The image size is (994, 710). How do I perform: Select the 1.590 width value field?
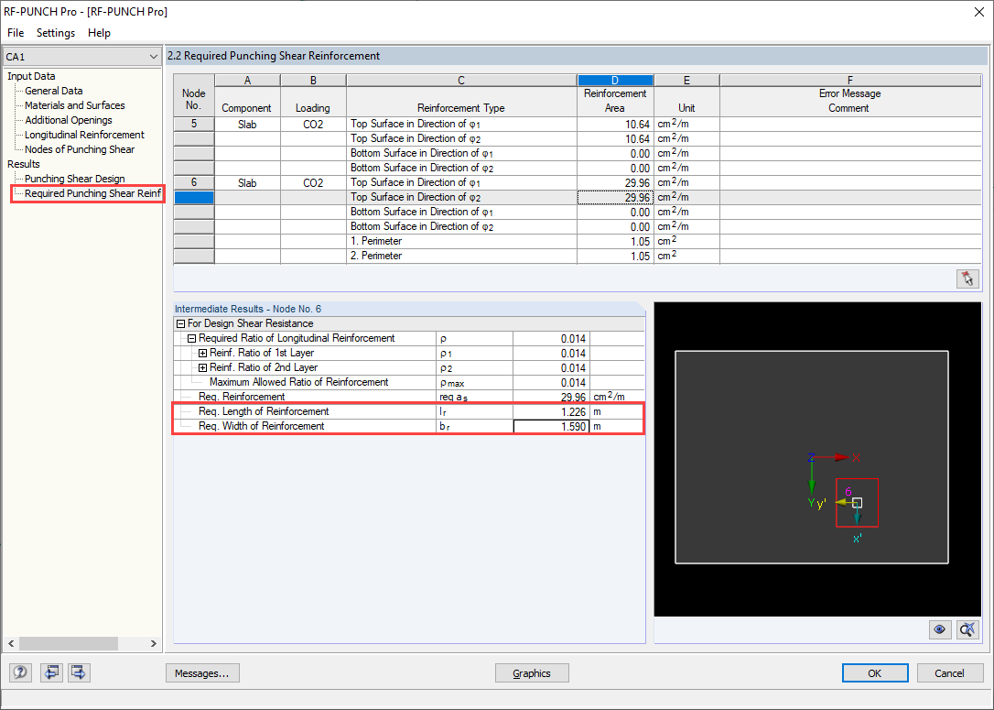click(551, 426)
